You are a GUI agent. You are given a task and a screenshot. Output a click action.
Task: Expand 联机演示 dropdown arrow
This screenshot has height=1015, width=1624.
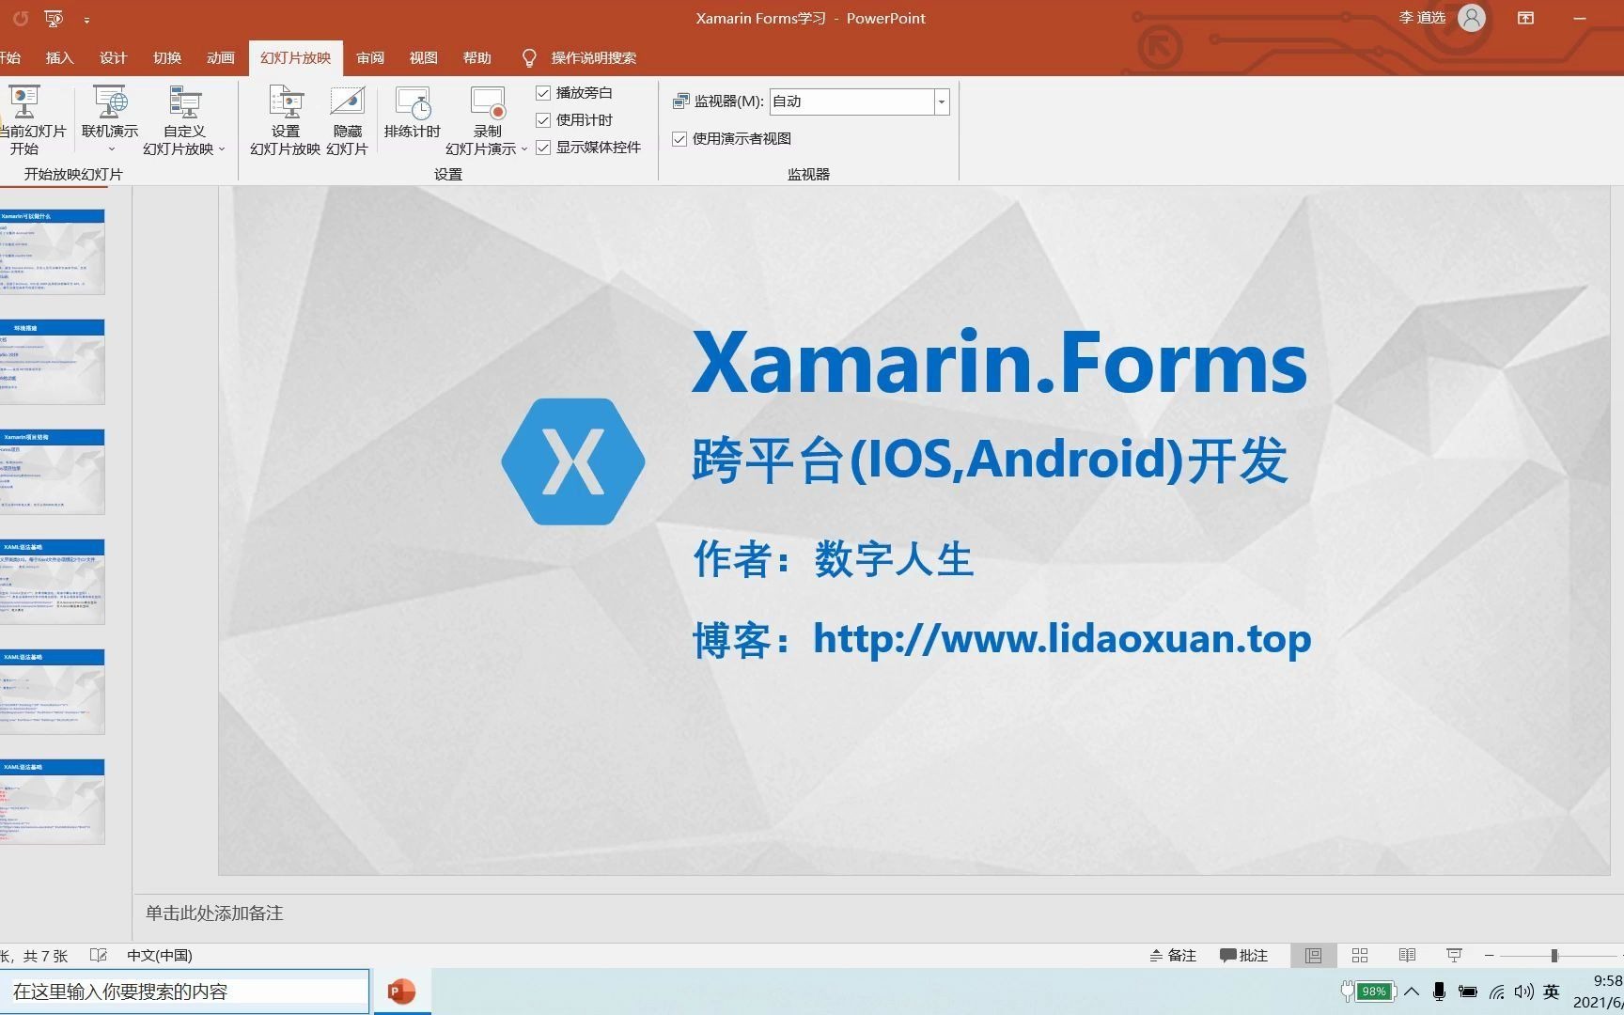pos(111,149)
